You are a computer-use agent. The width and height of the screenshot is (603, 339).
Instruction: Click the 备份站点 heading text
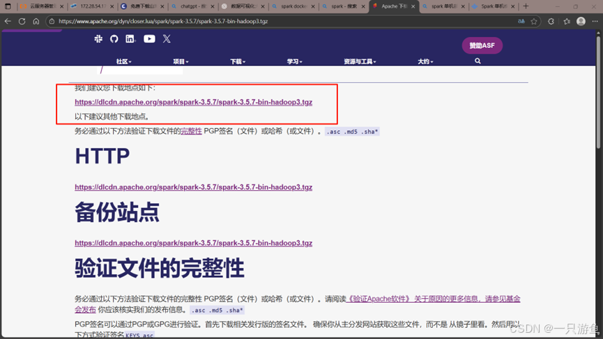tap(117, 212)
